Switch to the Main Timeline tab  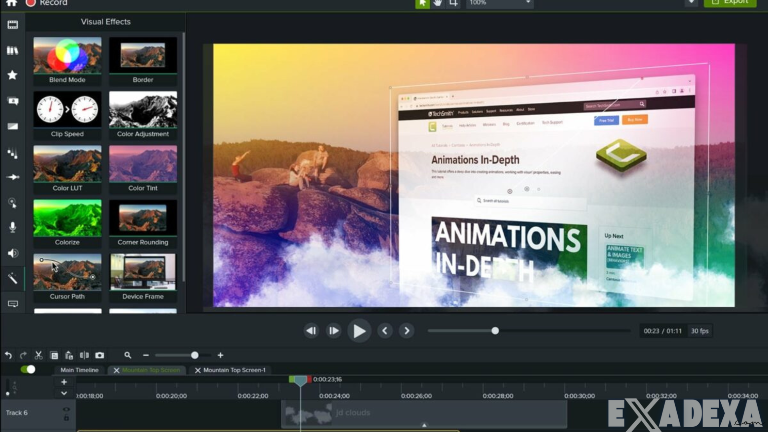click(x=79, y=370)
